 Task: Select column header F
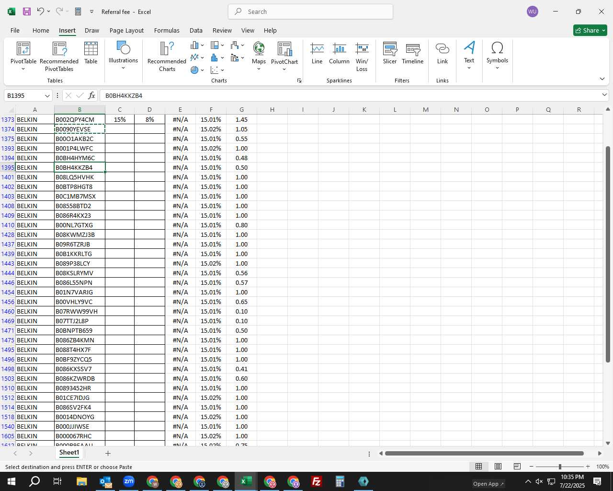click(x=211, y=110)
